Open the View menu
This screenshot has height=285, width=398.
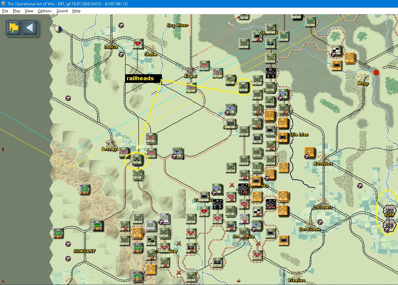click(29, 11)
